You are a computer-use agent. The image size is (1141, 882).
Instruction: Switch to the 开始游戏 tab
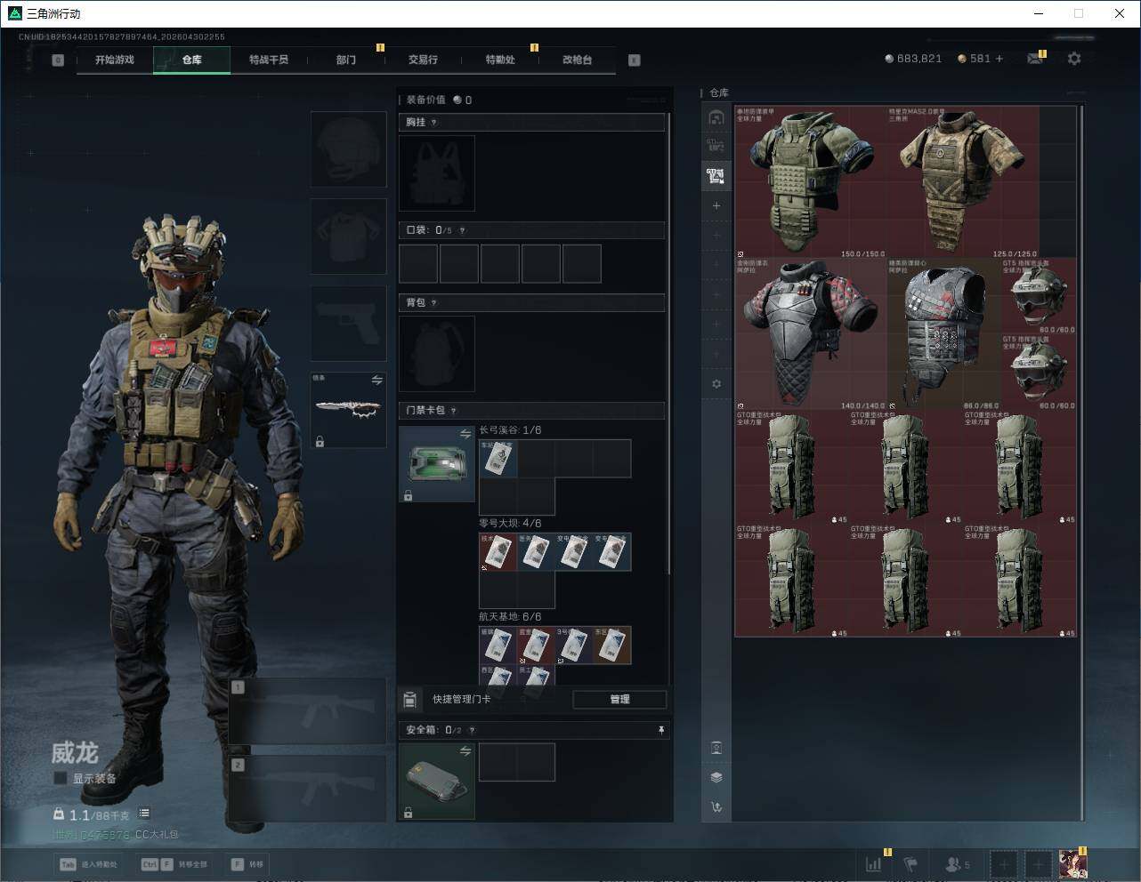click(115, 60)
